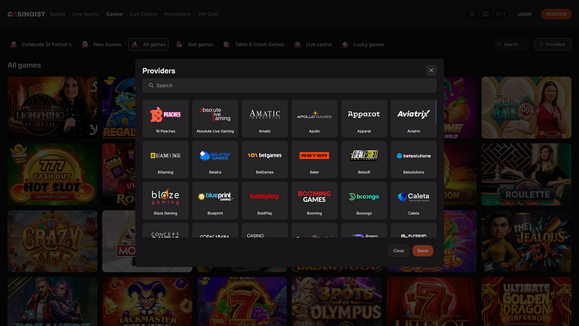Open the Lightning Roulette game thumbnail
The width and height of the screenshot is (579, 326).
pos(53,108)
